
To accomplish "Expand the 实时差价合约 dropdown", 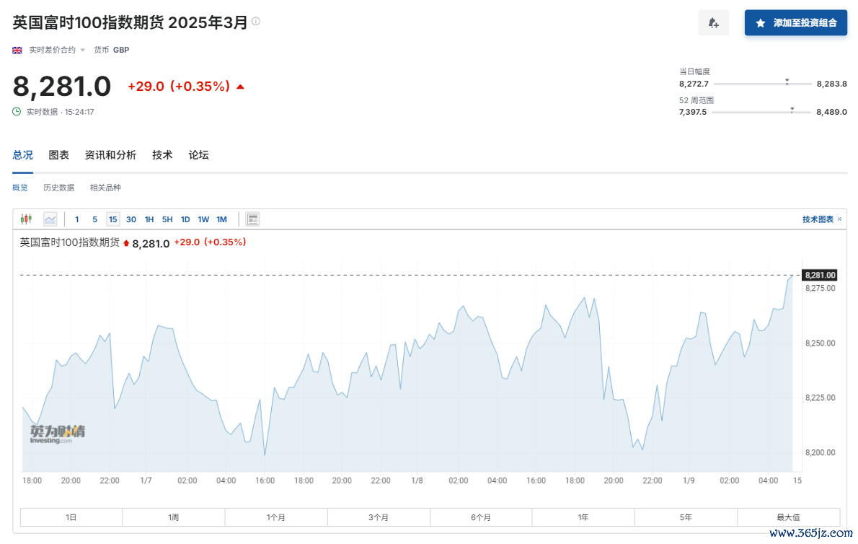I will pos(57,50).
